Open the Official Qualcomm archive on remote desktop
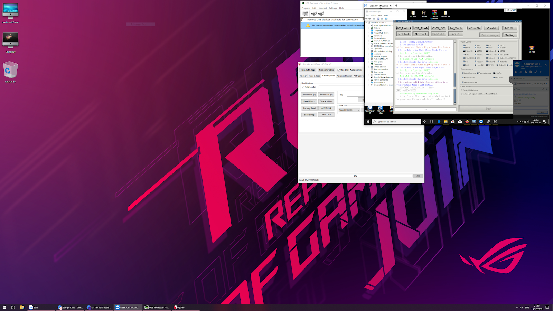This screenshot has width=553, height=311. [435, 15]
